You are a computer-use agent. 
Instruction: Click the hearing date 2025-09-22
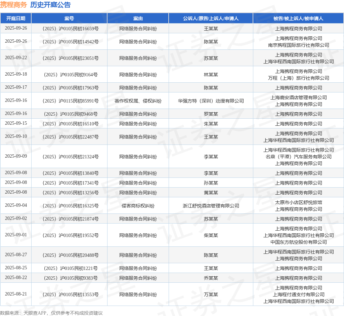coord(16,57)
